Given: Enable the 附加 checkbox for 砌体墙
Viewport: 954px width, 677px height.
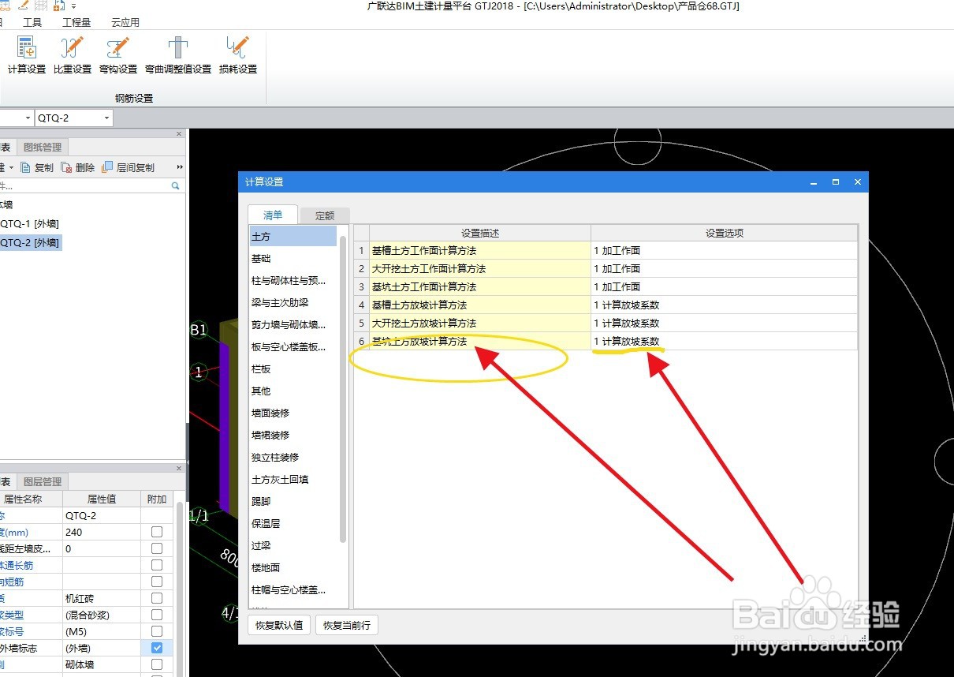Looking at the screenshot, I should [x=155, y=664].
